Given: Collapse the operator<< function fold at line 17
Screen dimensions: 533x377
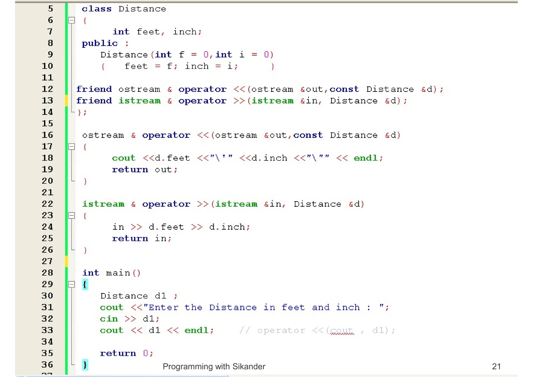Looking at the screenshot, I should tap(72, 147).
